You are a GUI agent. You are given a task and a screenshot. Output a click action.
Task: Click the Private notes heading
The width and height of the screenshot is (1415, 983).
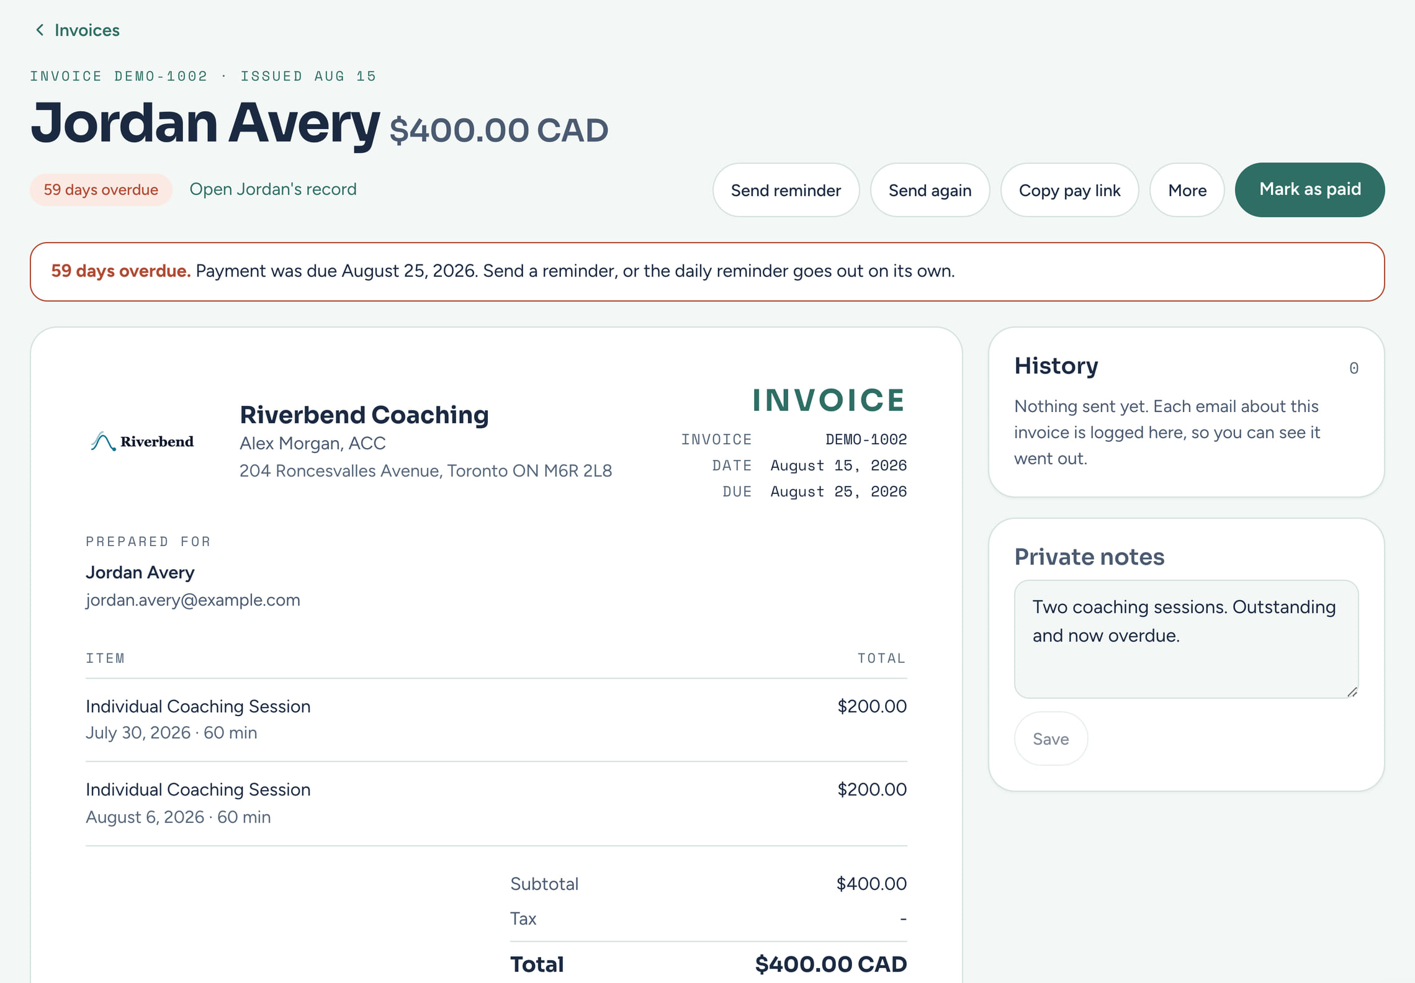click(1089, 557)
